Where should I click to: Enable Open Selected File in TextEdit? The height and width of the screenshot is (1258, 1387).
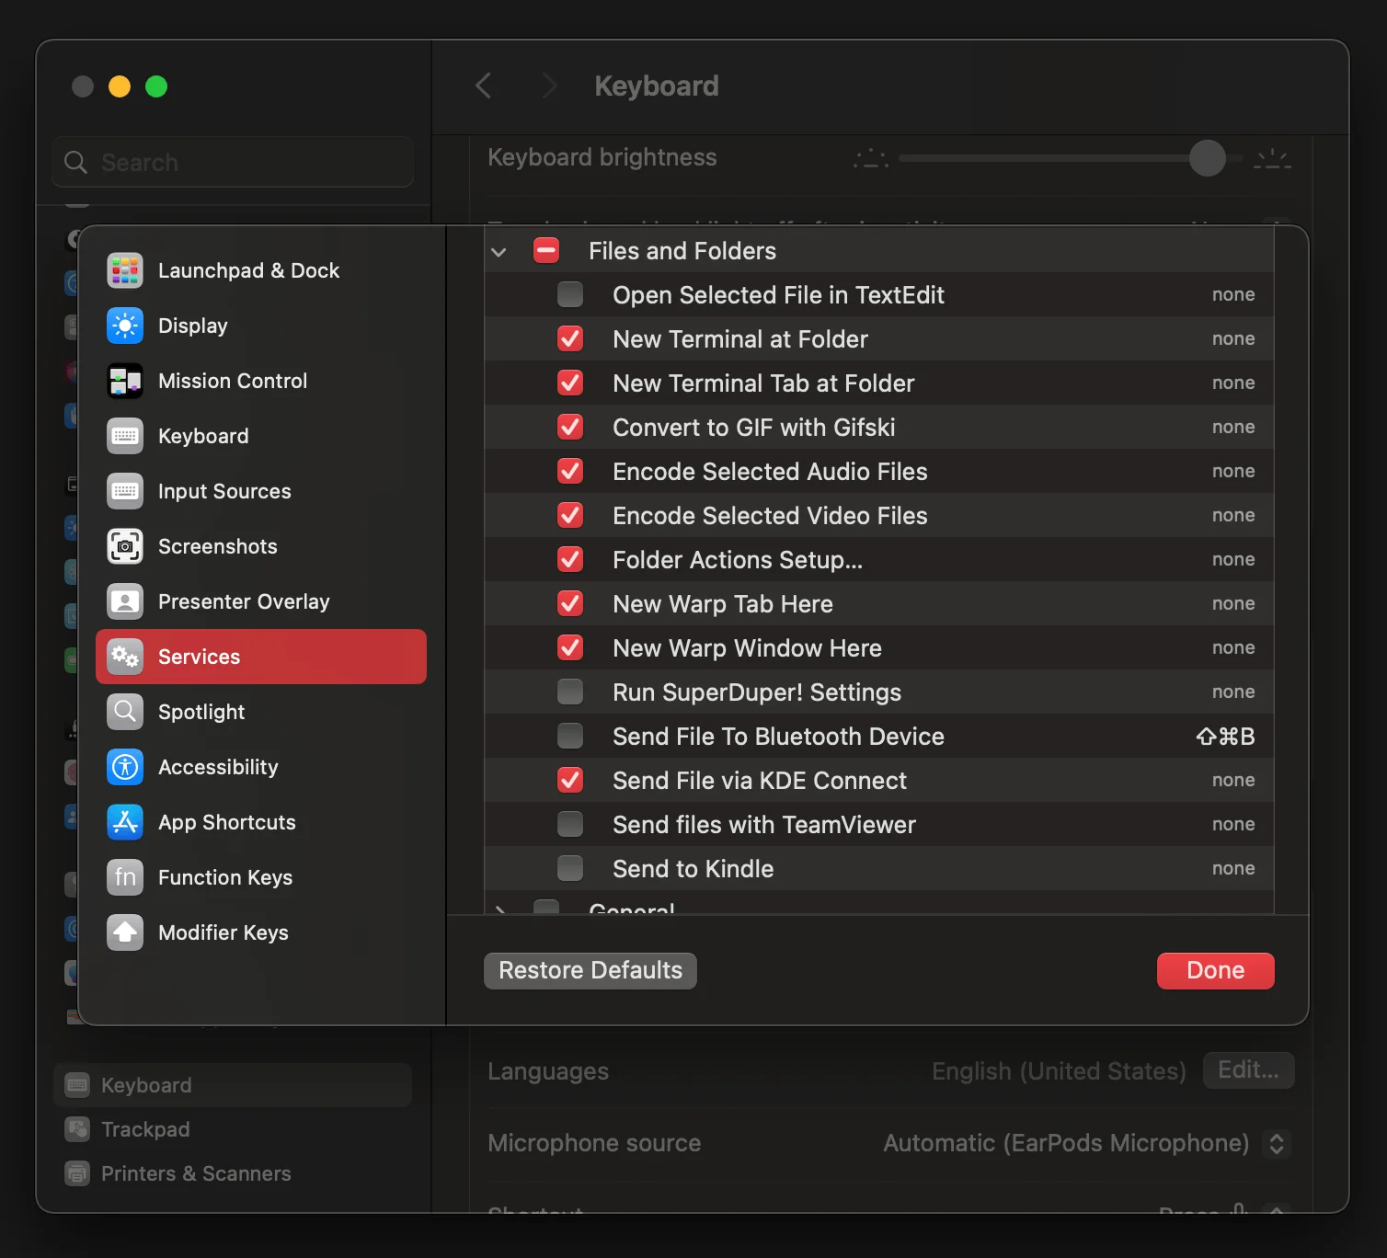(570, 295)
